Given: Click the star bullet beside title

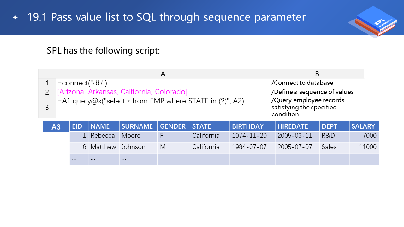Looking at the screenshot, I should 15,18.
